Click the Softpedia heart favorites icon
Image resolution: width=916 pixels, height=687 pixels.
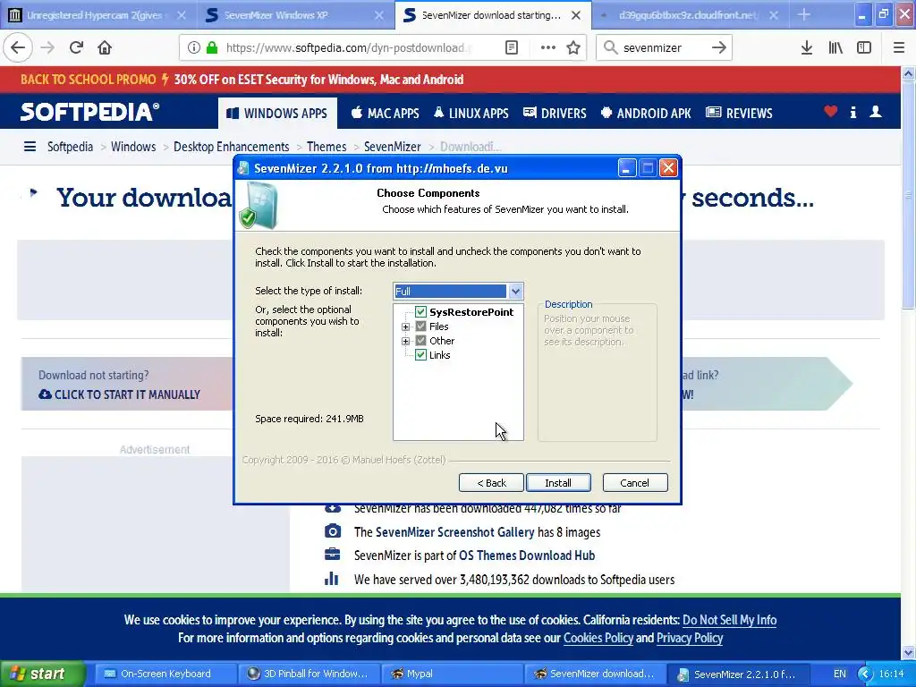pos(831,111)
